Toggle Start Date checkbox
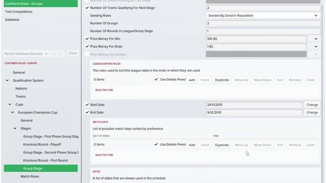Viewport: 326px width, 183px height. [87, 105]
